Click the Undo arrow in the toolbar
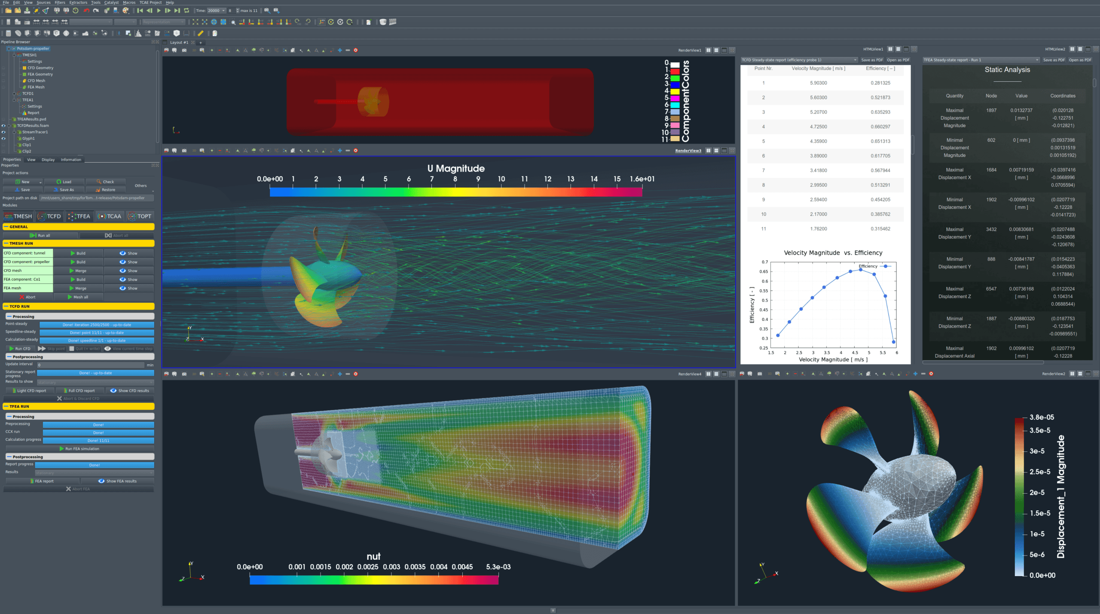 pyautogui.click(x=86, y=10)
